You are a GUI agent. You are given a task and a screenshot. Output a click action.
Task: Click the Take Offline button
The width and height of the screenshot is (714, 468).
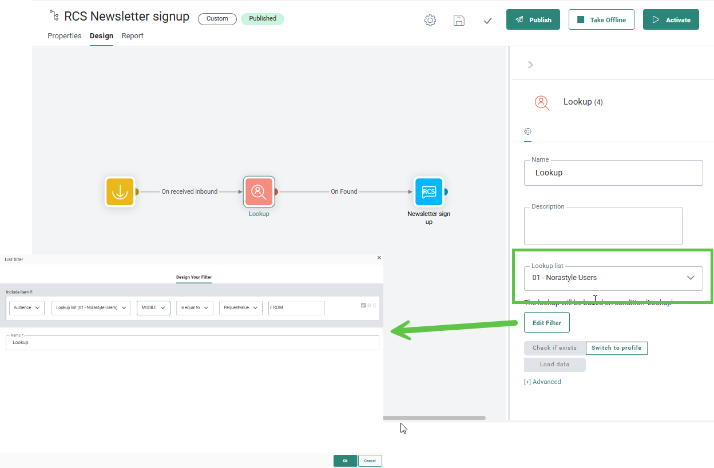(x=601, y=19)
